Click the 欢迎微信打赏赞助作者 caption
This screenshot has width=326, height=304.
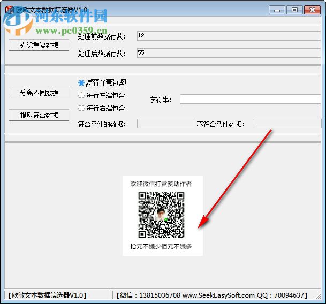tap(161, 184)
